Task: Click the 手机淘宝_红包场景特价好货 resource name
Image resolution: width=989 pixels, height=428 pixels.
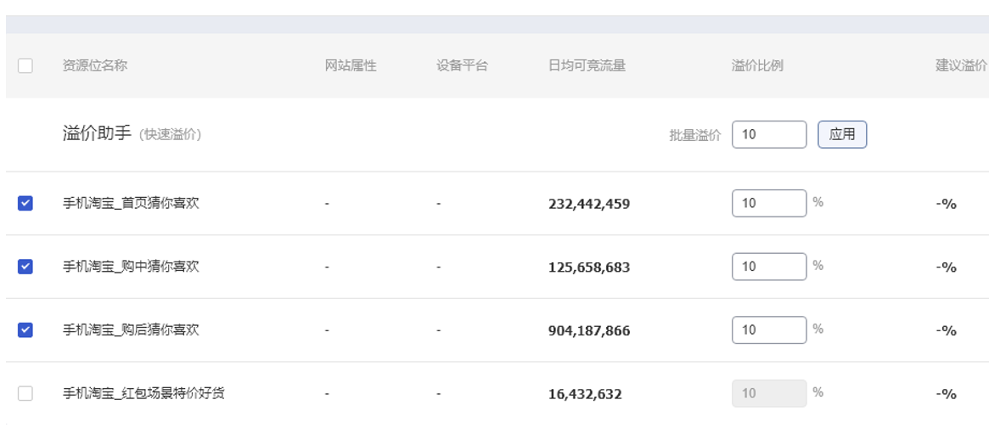Action: tap(143, 393)
